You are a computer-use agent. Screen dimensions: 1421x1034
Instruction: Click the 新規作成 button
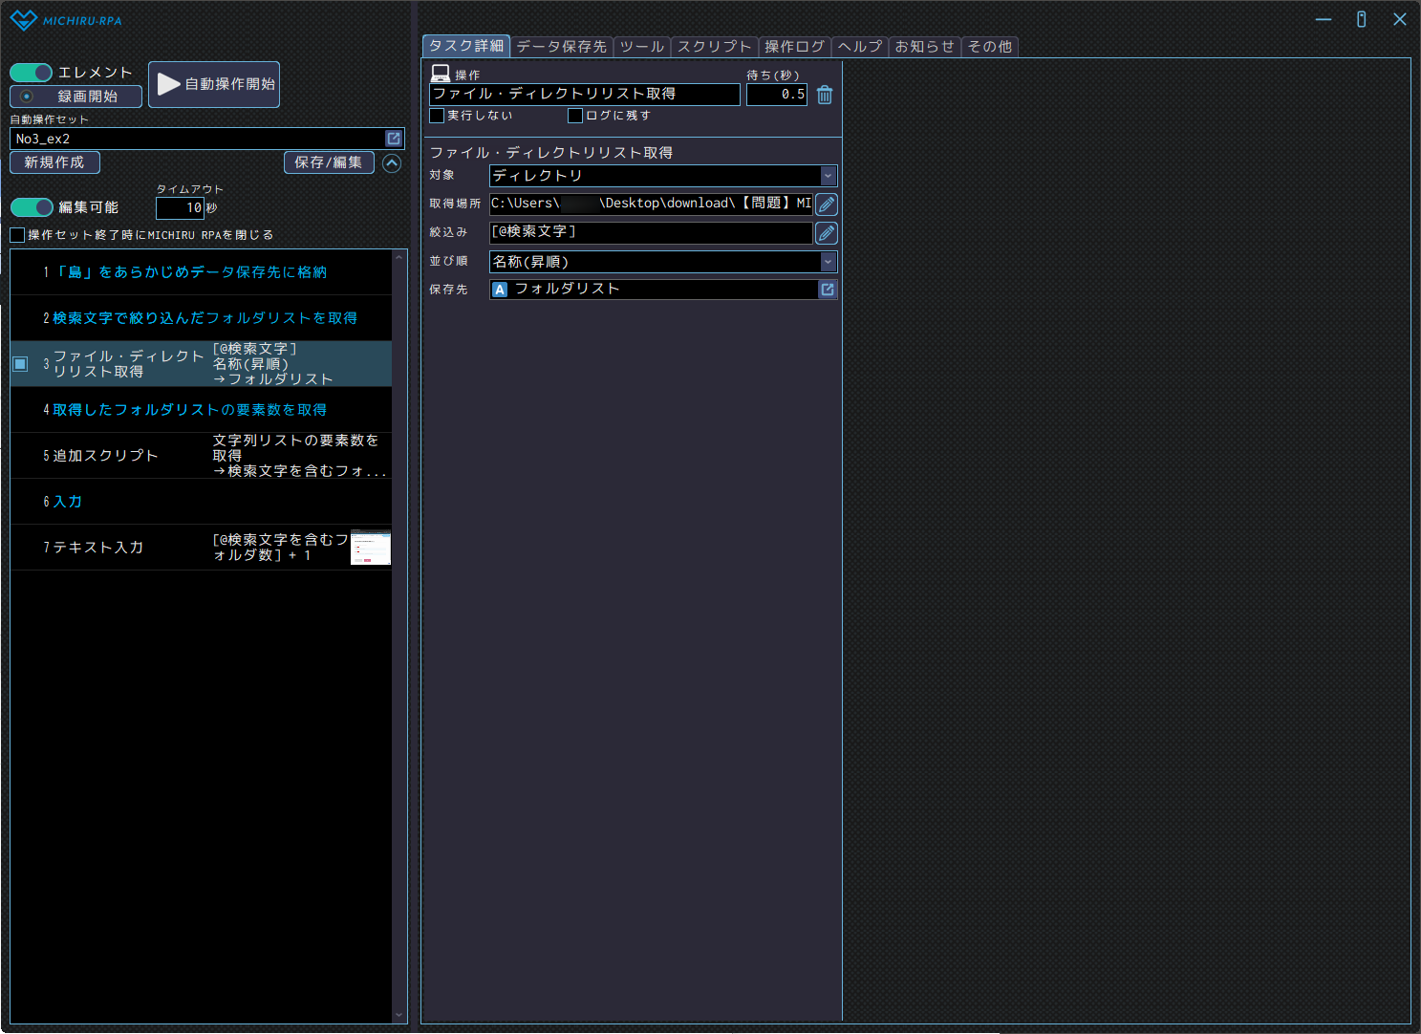tap(54, 162)
